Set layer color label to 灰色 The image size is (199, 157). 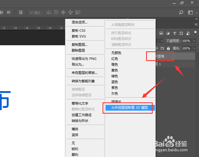tap(115, 94)
